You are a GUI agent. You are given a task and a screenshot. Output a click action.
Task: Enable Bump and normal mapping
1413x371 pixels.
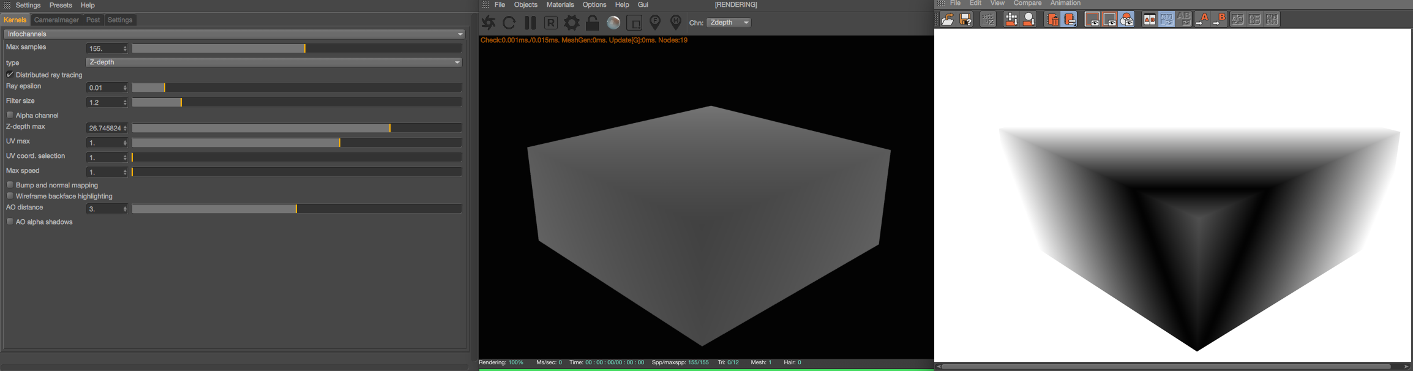[10, 185]
